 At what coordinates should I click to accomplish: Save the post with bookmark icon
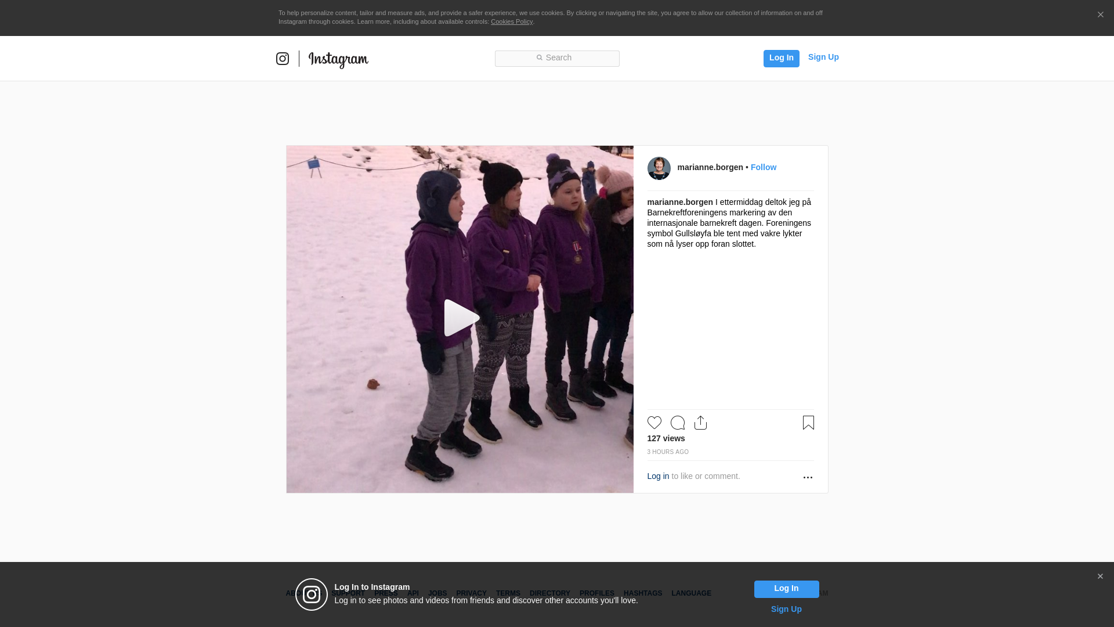click(808, 423)
